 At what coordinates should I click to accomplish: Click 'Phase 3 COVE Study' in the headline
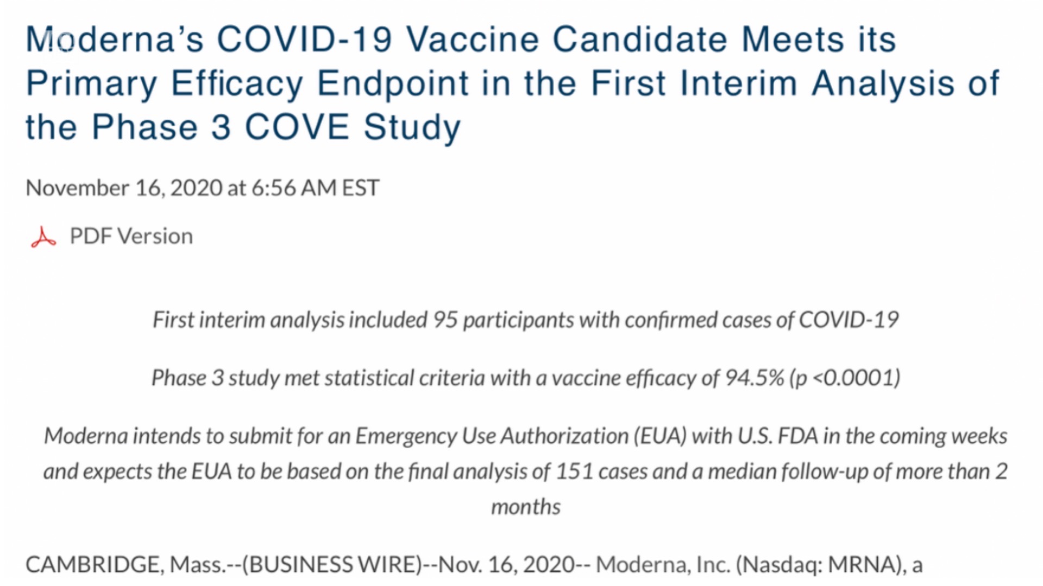tap(276, 128)
